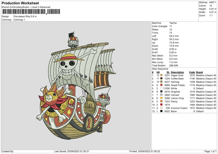Click the Coconut Cream color swatch
The image size is (218, 154).
point(161,108)
